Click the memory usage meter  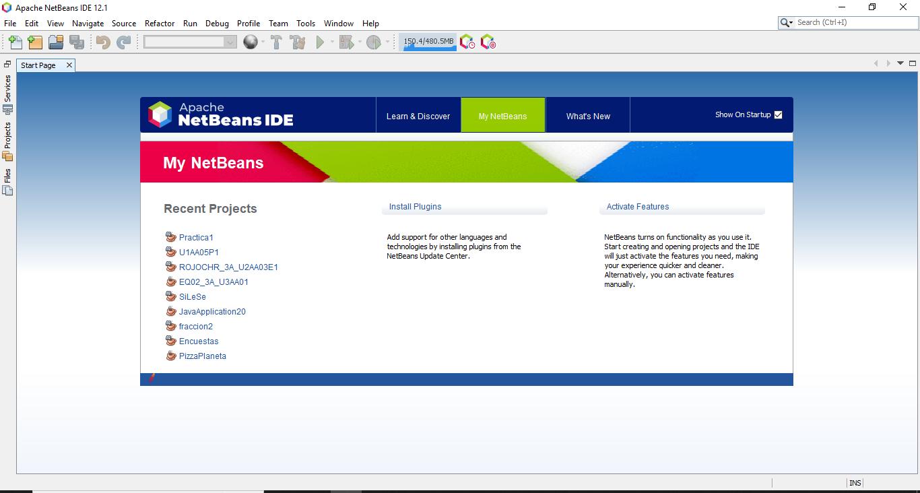pyautogui.click(x=428, y=40)
